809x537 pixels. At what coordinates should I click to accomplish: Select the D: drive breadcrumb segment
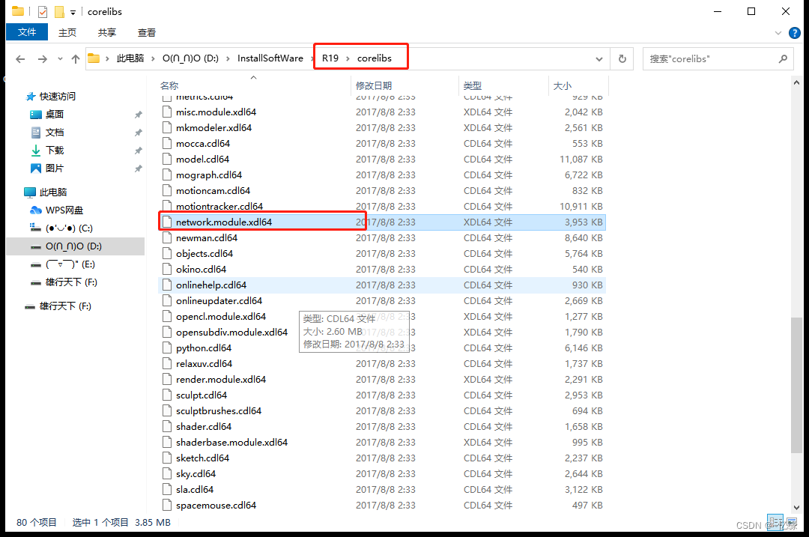click(190, 58)
